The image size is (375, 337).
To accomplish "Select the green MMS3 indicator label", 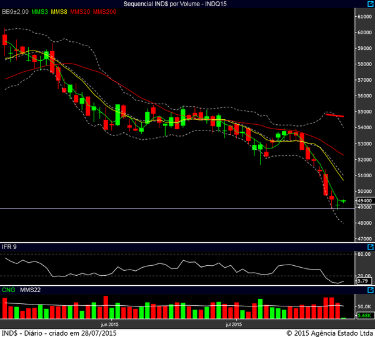I will [x=39, y=12].
